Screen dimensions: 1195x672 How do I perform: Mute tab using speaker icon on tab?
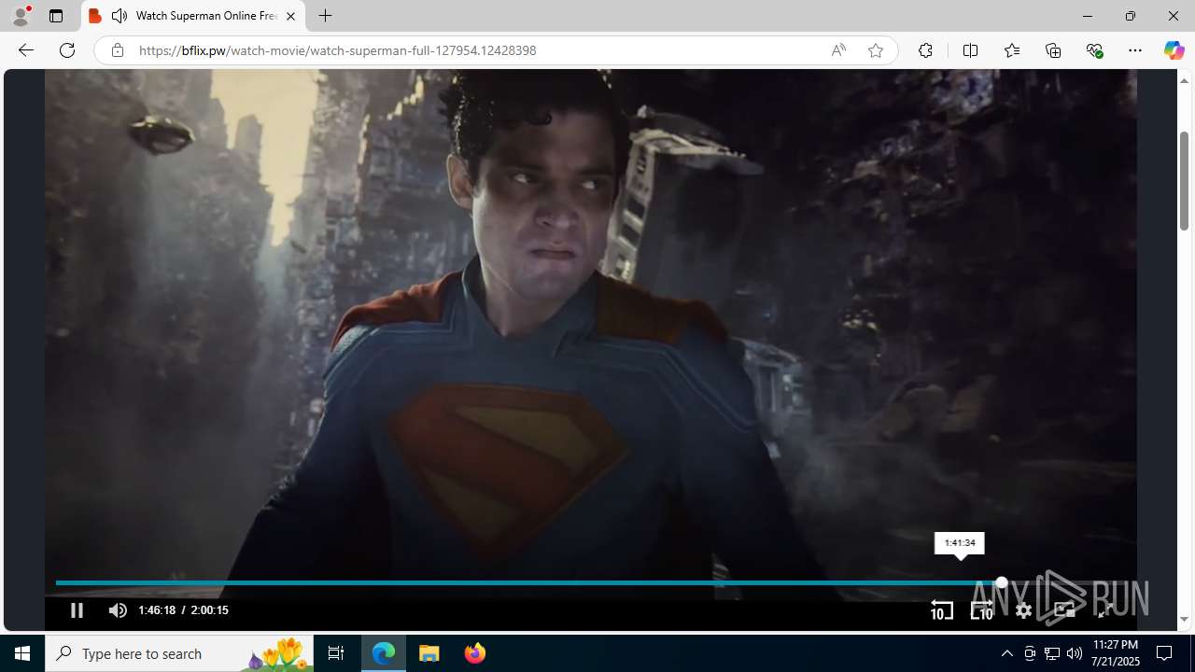pyautogui.click(x=119, y=16)
